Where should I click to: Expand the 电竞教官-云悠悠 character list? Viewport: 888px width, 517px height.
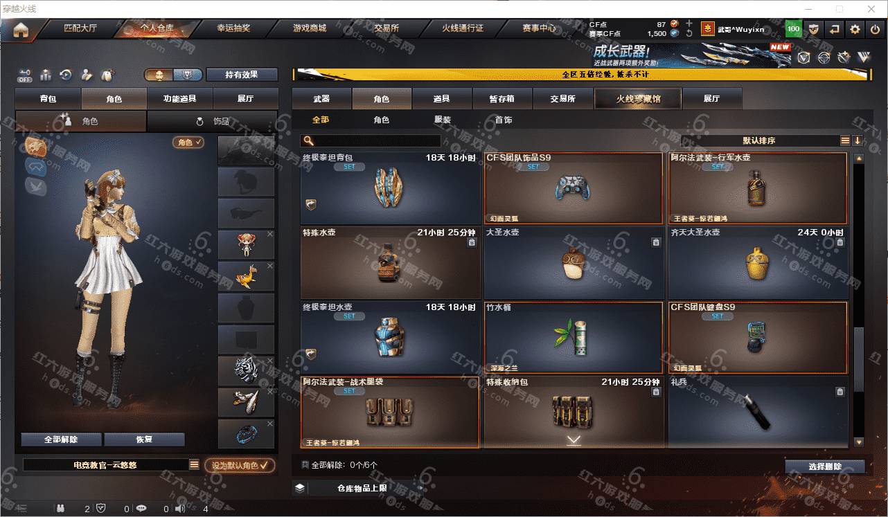pos(195,465)
